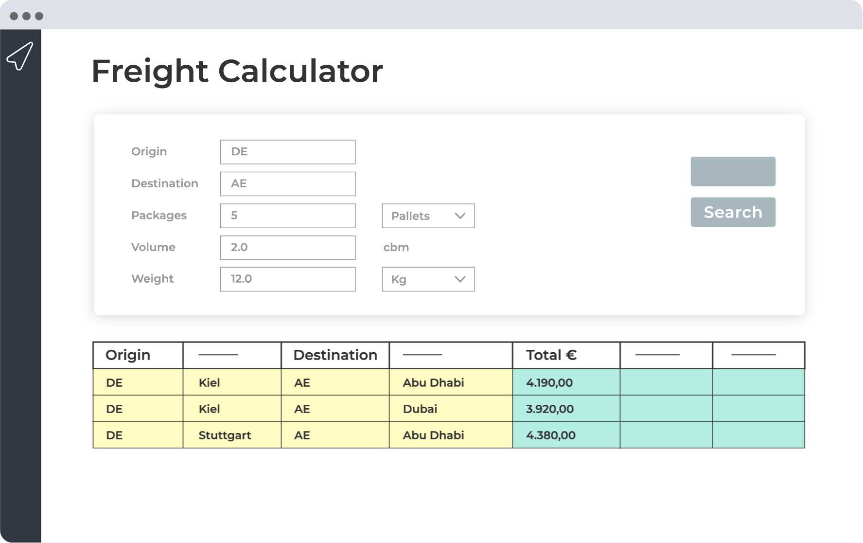863x543 pixels.
Task: Click the paper plane logo icon
Action: (20, 56)
